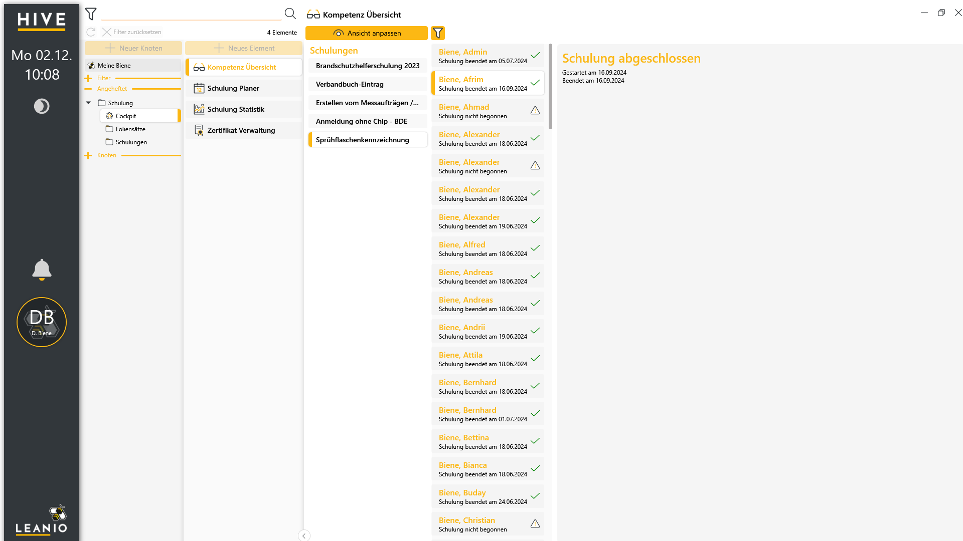
Task: Collapse the Schulung tree folder arrow
Action: point(88,103)
